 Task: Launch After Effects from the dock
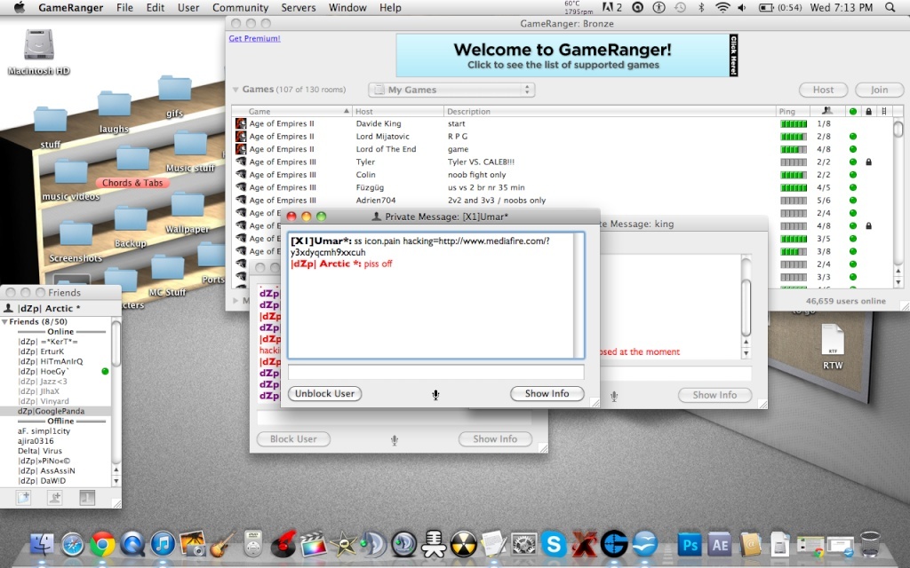tap(720, 545)
